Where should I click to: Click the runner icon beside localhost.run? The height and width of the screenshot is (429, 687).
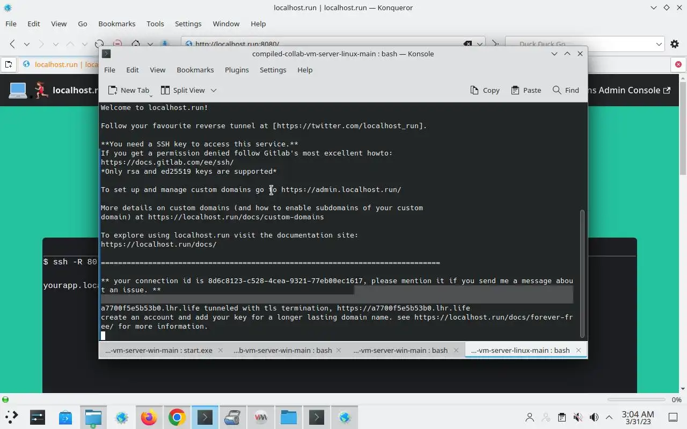click(x=41, y=90)
